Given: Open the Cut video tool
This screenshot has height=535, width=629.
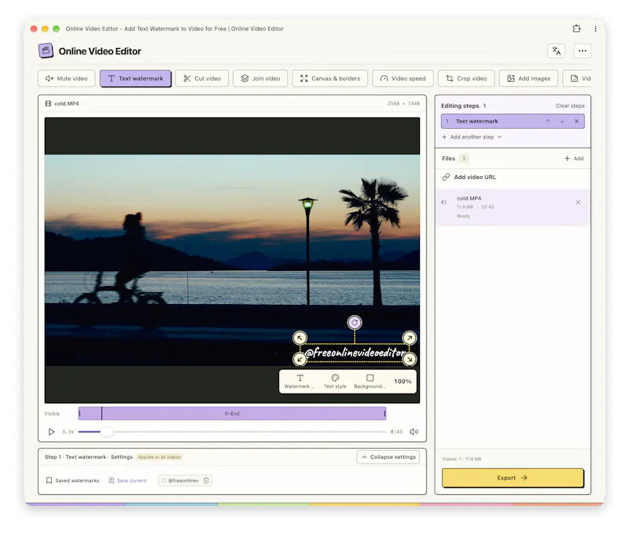Looking at the screenshot, I should [202, 79].
